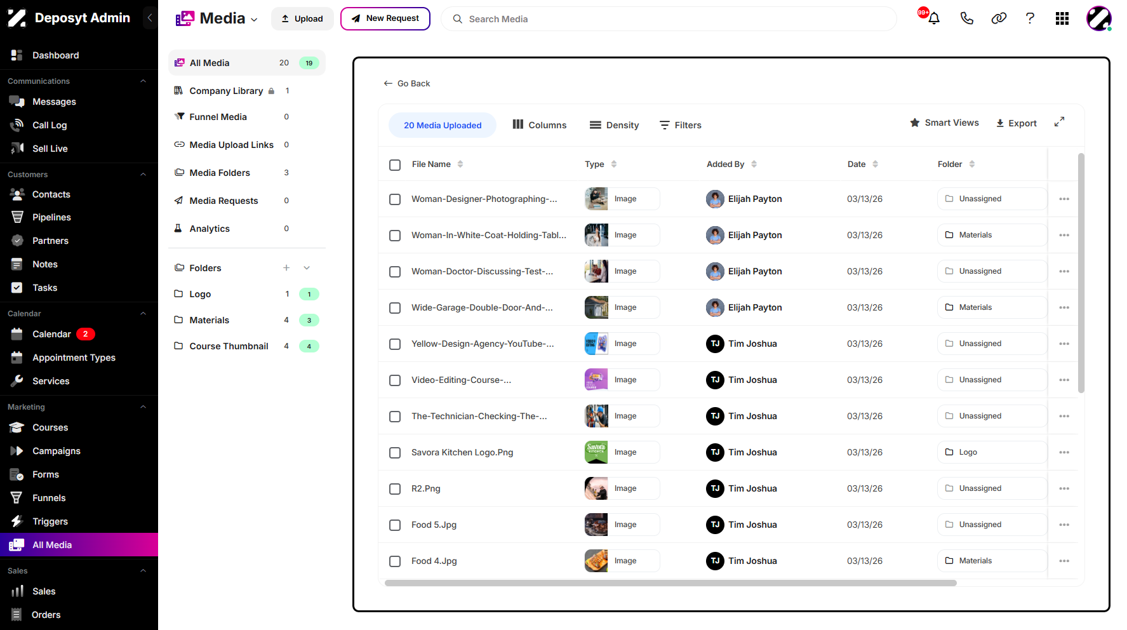Screen dimensions: 1127x630
Task: Select the Yellow-Design-Agency-YouTube row checkbox
Action: (395, 344)
